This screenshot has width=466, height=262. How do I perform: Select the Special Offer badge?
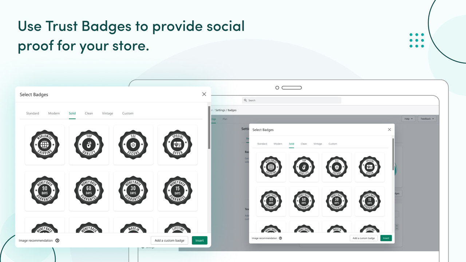tap(178, 144)
